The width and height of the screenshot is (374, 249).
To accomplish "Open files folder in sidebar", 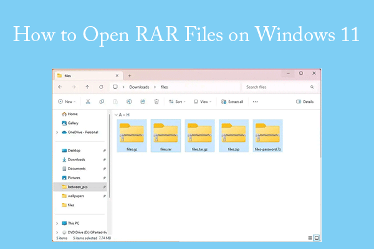I will [x=68, y=205].
